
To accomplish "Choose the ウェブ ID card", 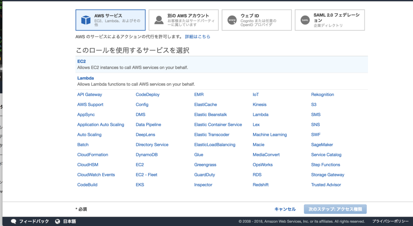I will [x=257, y=20].
